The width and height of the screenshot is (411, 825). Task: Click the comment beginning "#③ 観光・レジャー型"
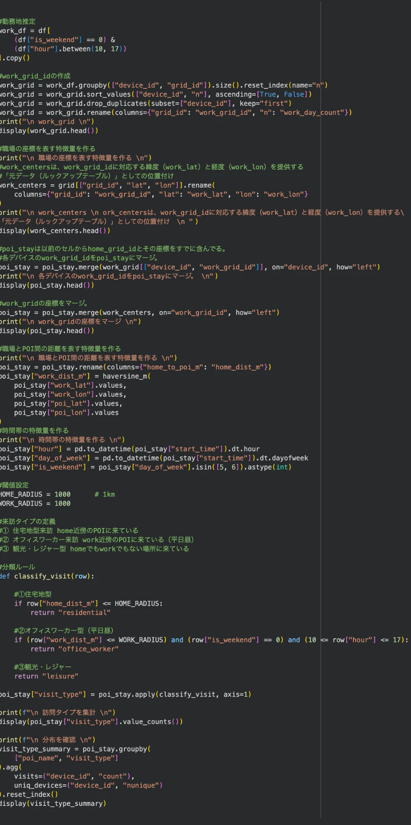[x=95, y=549]
